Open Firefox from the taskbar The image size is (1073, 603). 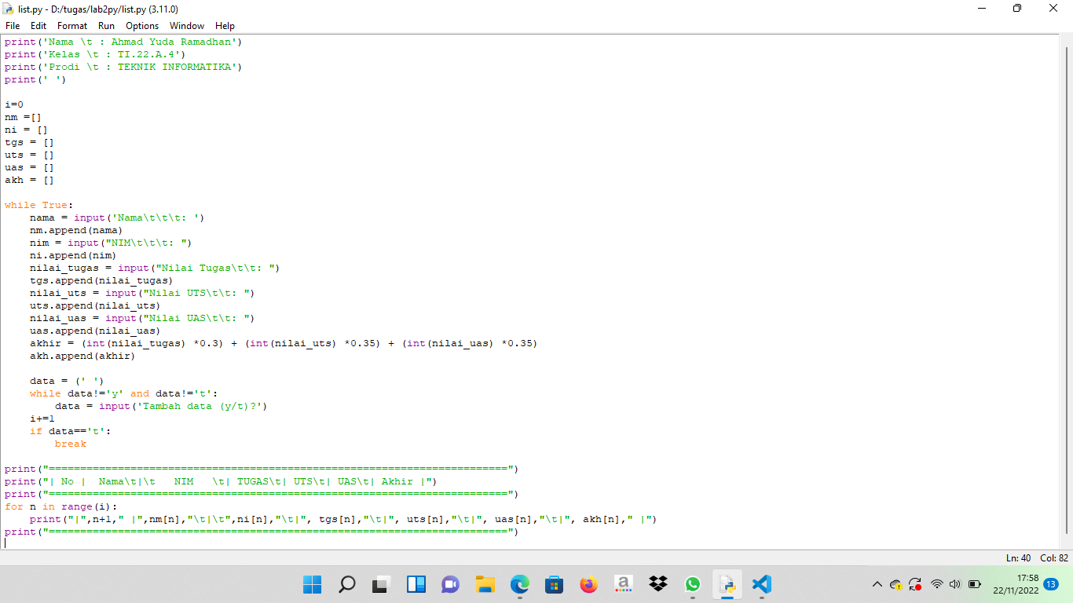[x=588, y=584]
